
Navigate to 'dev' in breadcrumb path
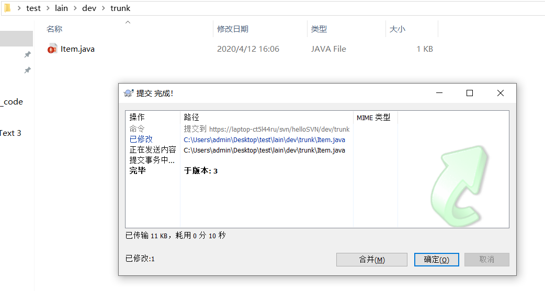tap(89, 8)
